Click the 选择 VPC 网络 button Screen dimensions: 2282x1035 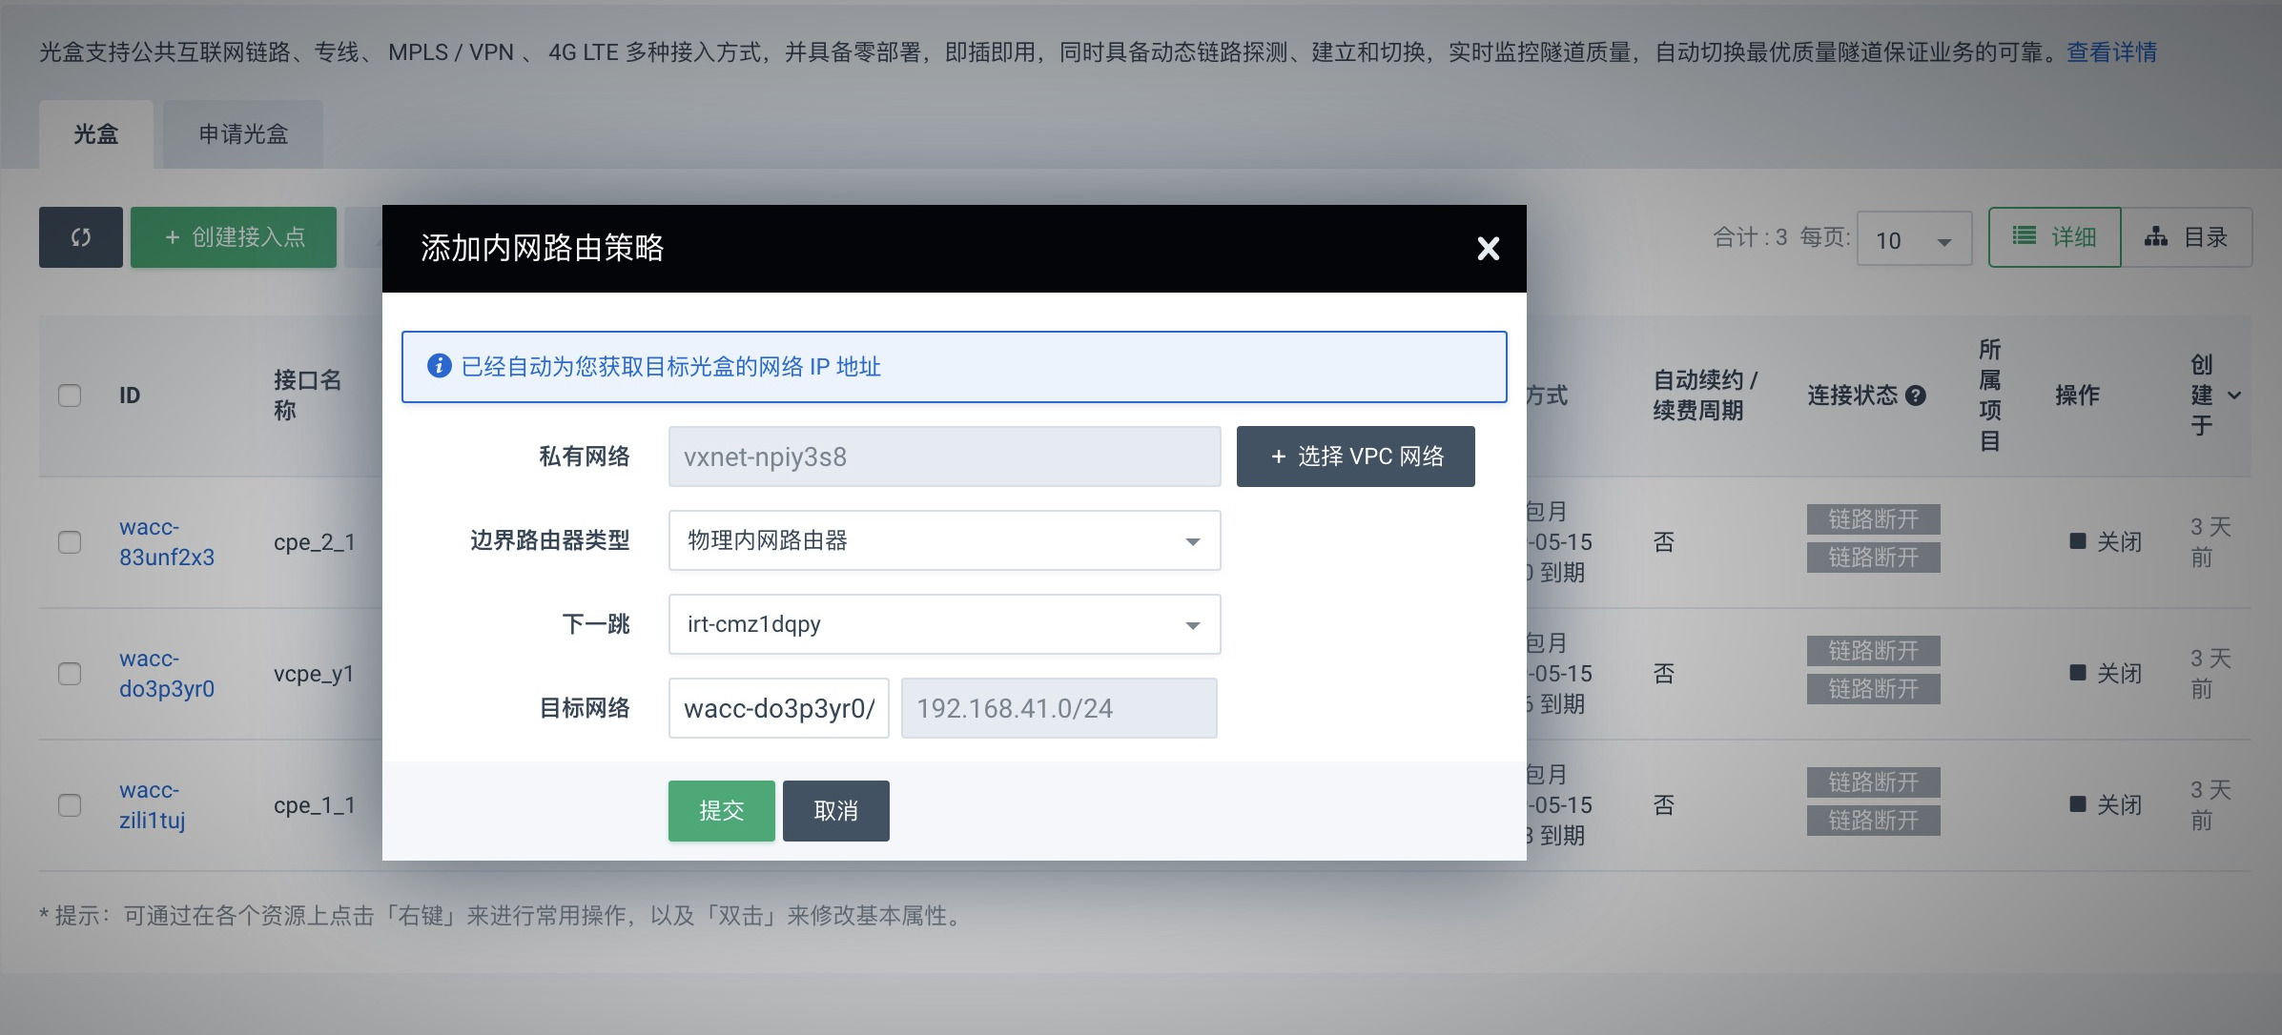pos(1356,457)
